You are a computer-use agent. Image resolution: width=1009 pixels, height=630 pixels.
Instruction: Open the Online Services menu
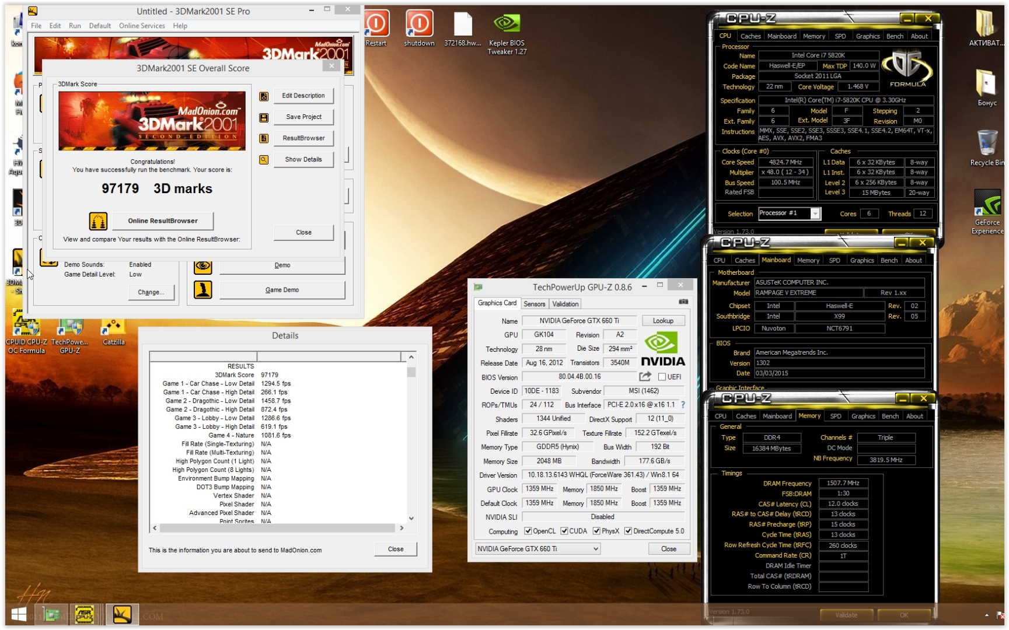pyautogui.click(x=142, y=26)
